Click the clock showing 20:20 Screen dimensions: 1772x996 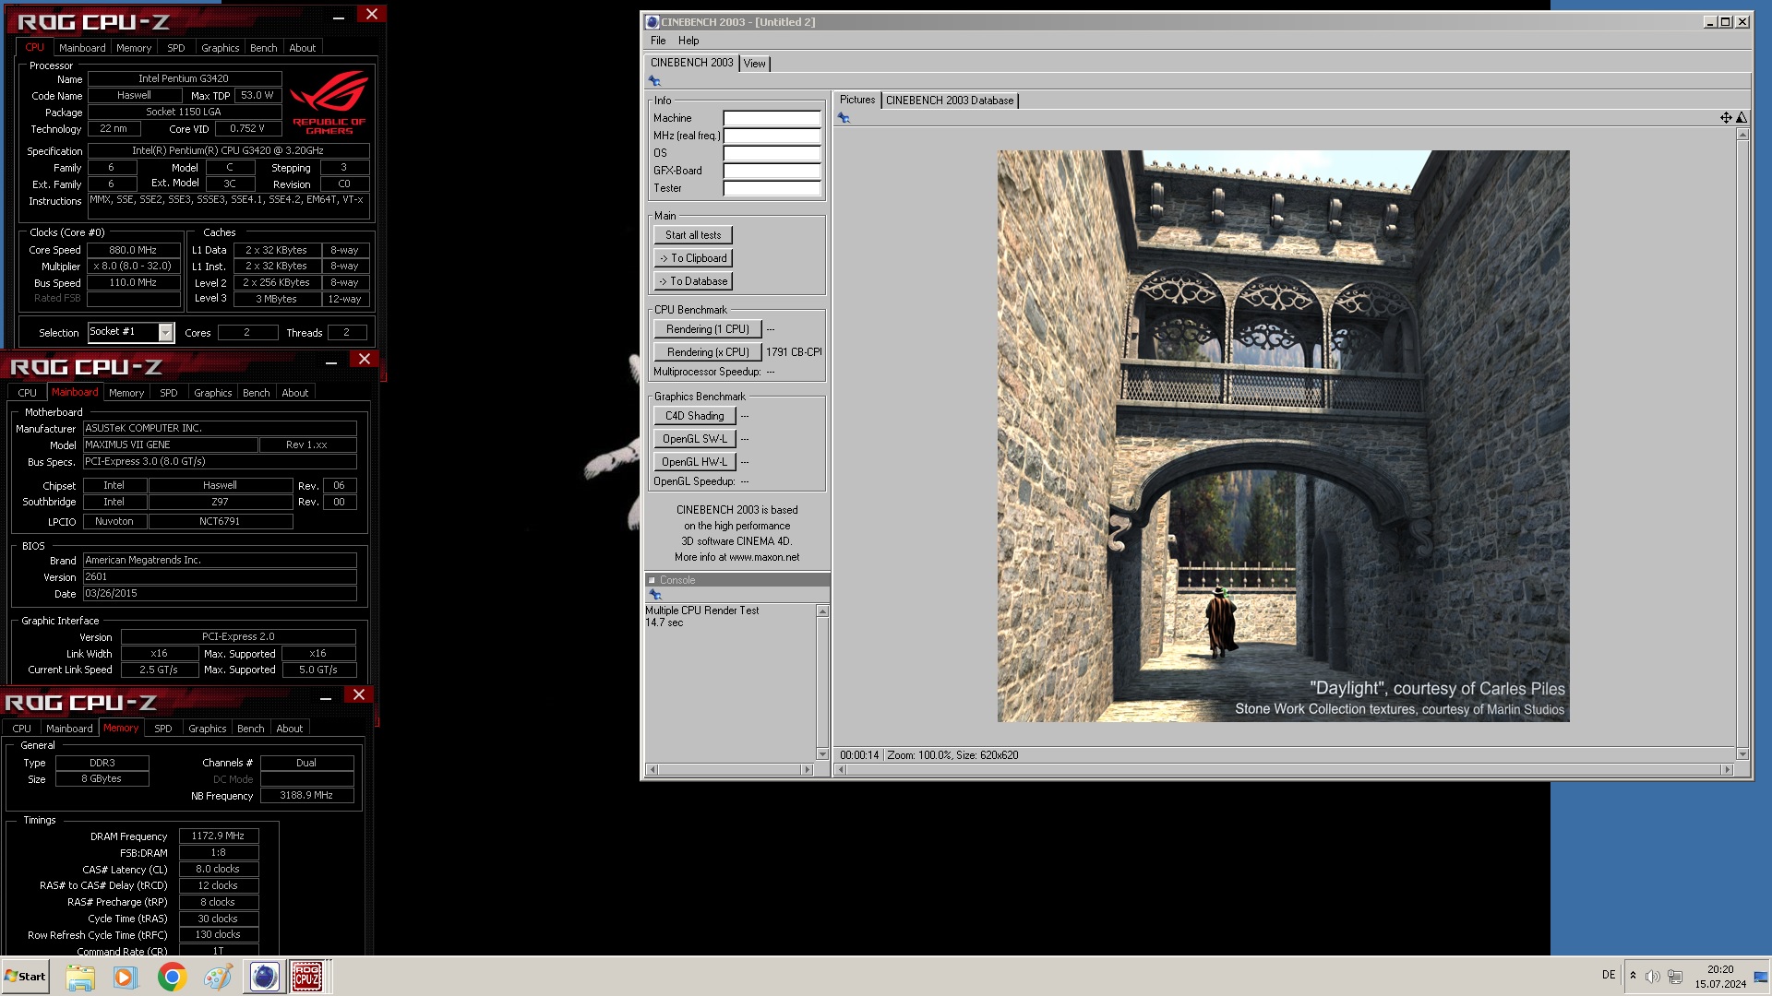pyautogui.click(x=1720, y=969)
